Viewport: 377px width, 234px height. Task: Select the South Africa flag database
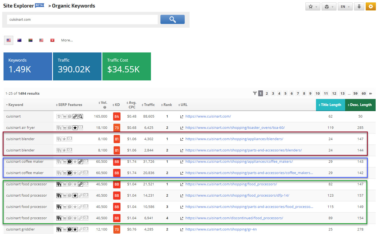pos(31,40)
